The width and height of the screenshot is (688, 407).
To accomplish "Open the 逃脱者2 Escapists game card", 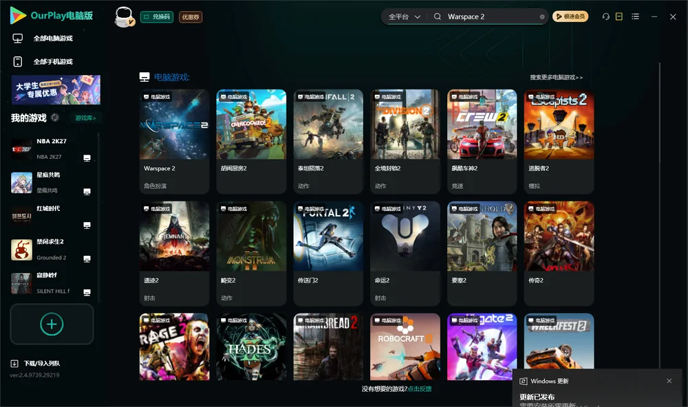I will tap(559, 141).
